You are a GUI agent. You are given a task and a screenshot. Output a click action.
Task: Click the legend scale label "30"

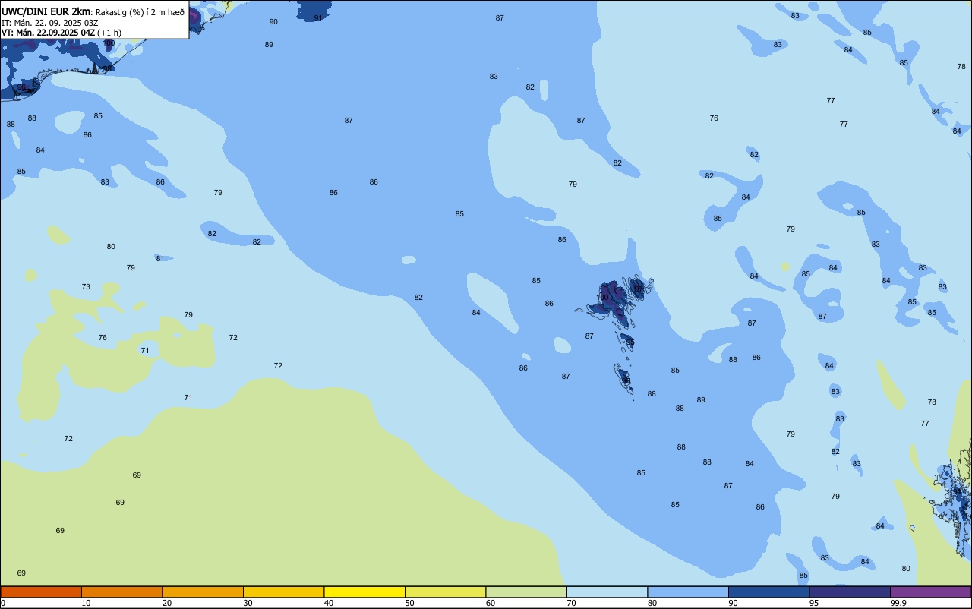click(x=248, y=603)
